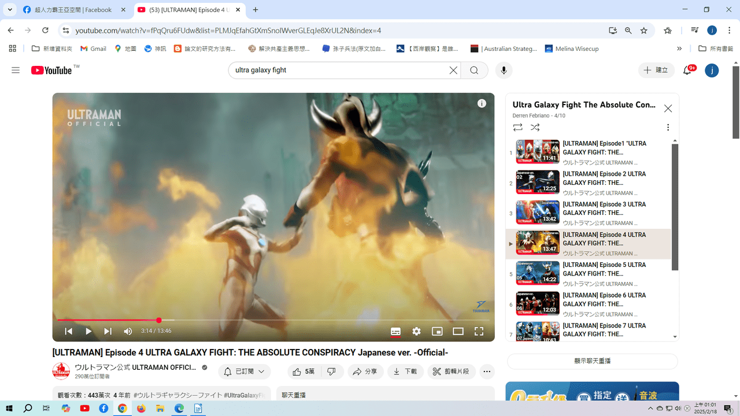Open Chrome tab search dropdown
The image size is (740, 416).
pyautogui.click(x=10, y=10)
